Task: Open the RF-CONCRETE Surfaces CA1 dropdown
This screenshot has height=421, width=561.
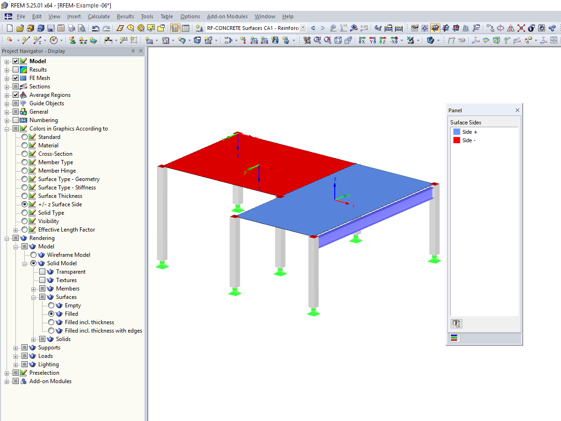Action: point(302,28)
